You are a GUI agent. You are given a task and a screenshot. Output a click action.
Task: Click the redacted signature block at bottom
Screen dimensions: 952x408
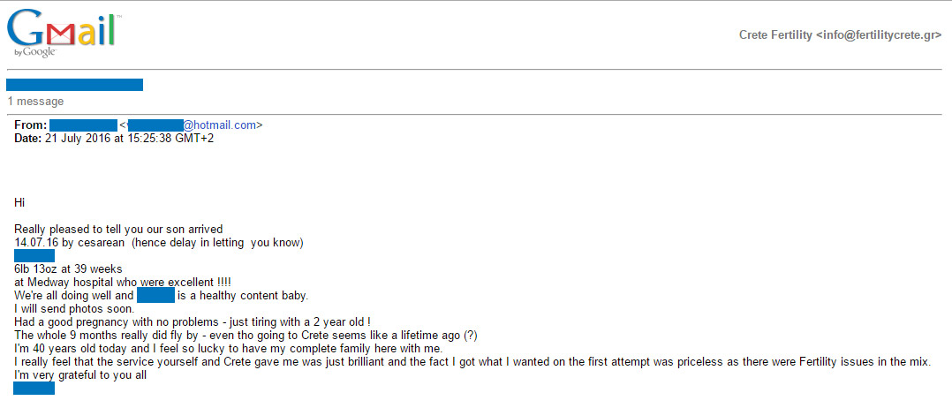[34, 388]
